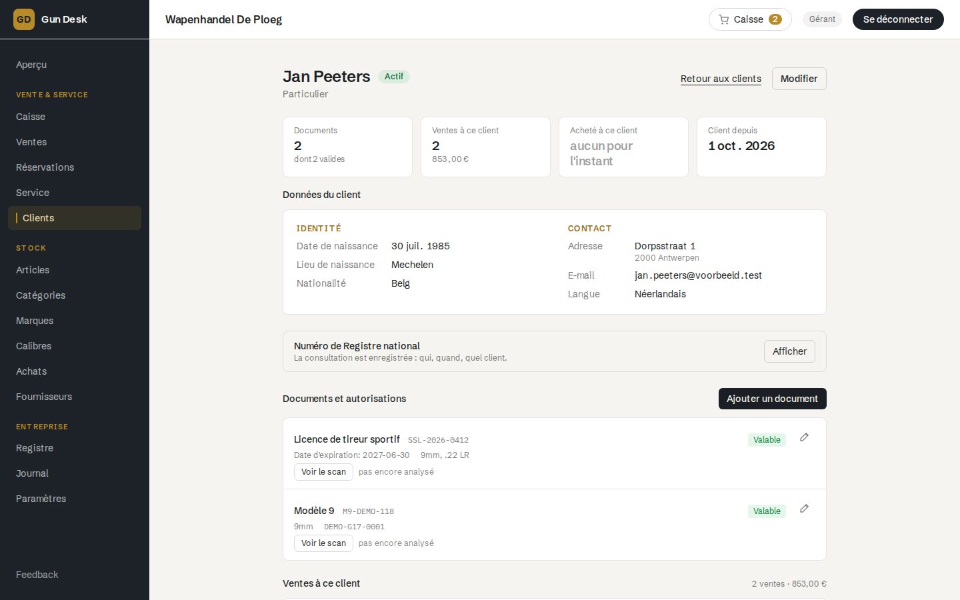Image resolution: width=960 pixels, height=600 pixels.
Task: Click the Valable badge on Modèle 9
Action: pyautogui.click(x=767, y=511)
